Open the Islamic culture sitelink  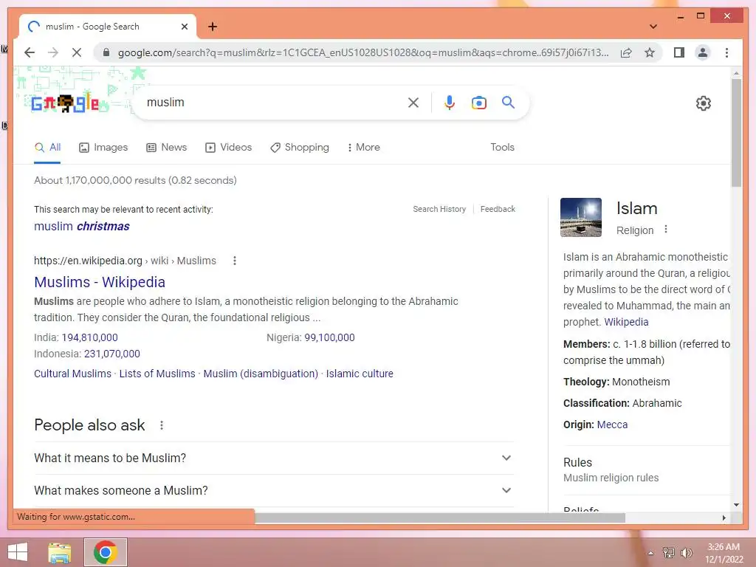(x=360, y=374)
